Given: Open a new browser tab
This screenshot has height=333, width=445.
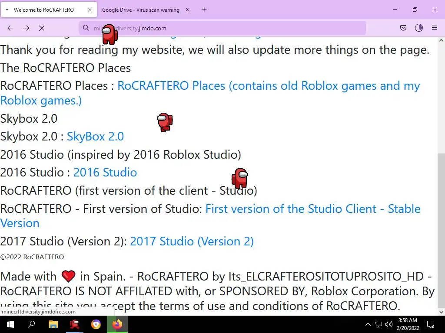Looking at the screenshot, I should point(204,10).
